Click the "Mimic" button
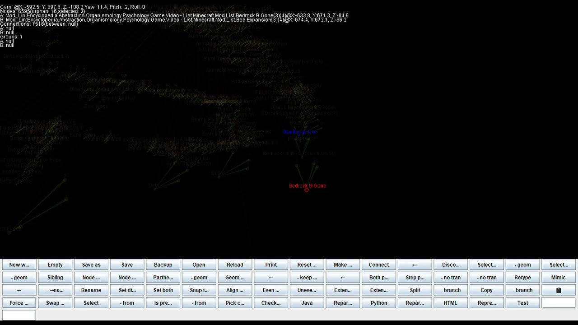The width and height of the screenshot is (578, 325). coord(559,278)
